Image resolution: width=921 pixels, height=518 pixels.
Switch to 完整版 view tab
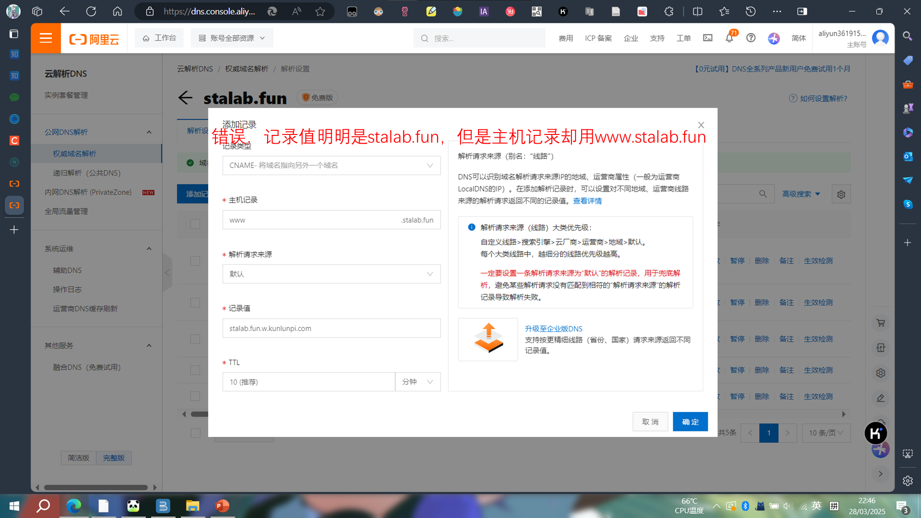tap(114, 458)
